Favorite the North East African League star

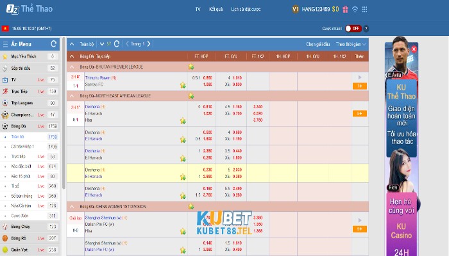tap(191, 96)
